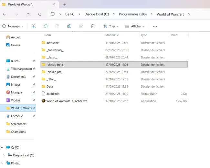Click the .battle.net folder icon
Screen dimensions: 210x168
43,43
